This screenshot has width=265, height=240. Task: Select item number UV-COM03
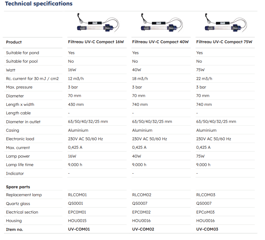tap(207, 229)
